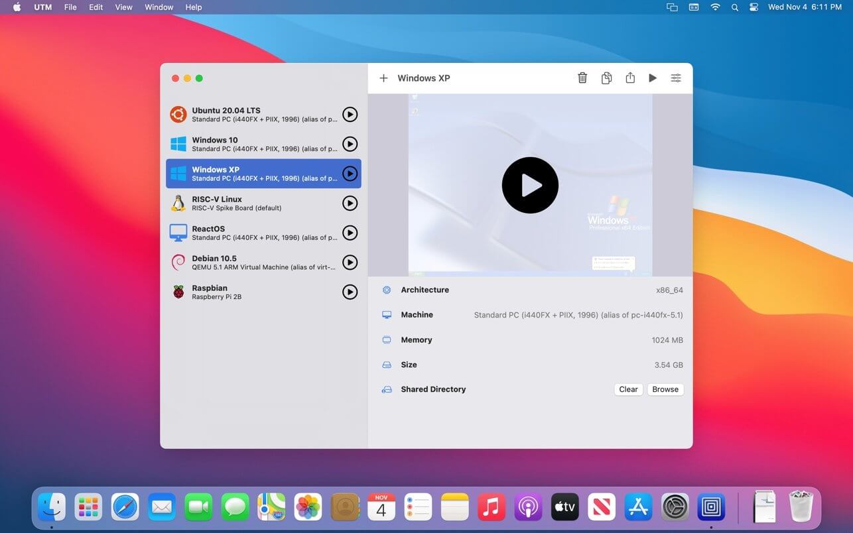Select Debian 10.5 in the VM list
Image resolution: width=853 pixels, height=533 pixels.
click(x=263, y=263)
